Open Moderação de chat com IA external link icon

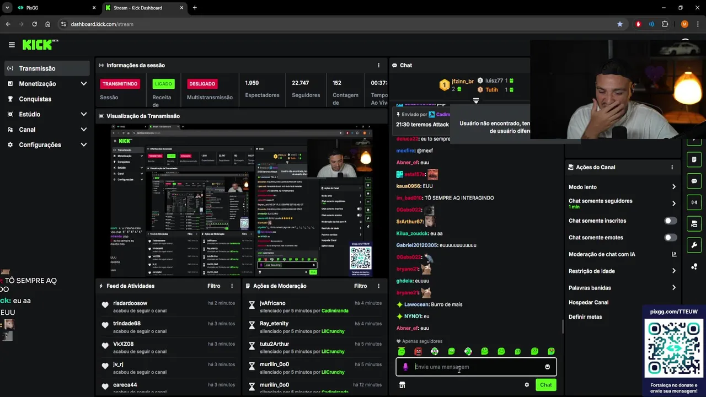674,254
